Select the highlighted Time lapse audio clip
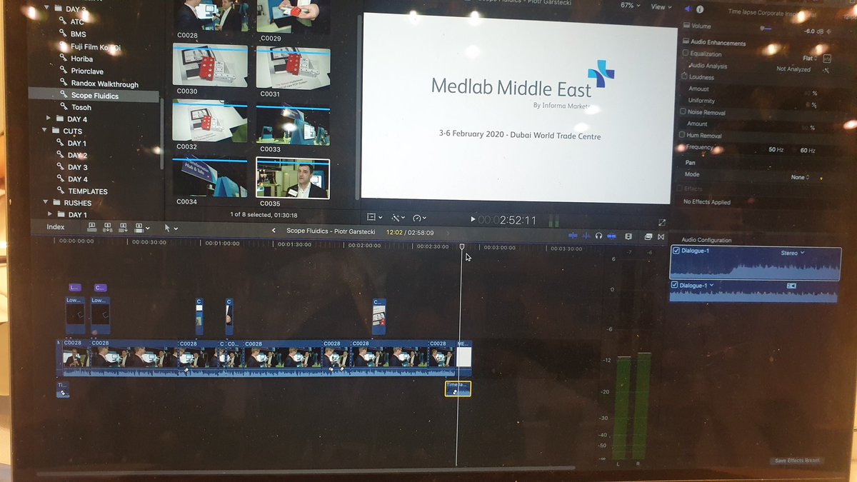The image size is (857, 482). [x=458, y=388]
